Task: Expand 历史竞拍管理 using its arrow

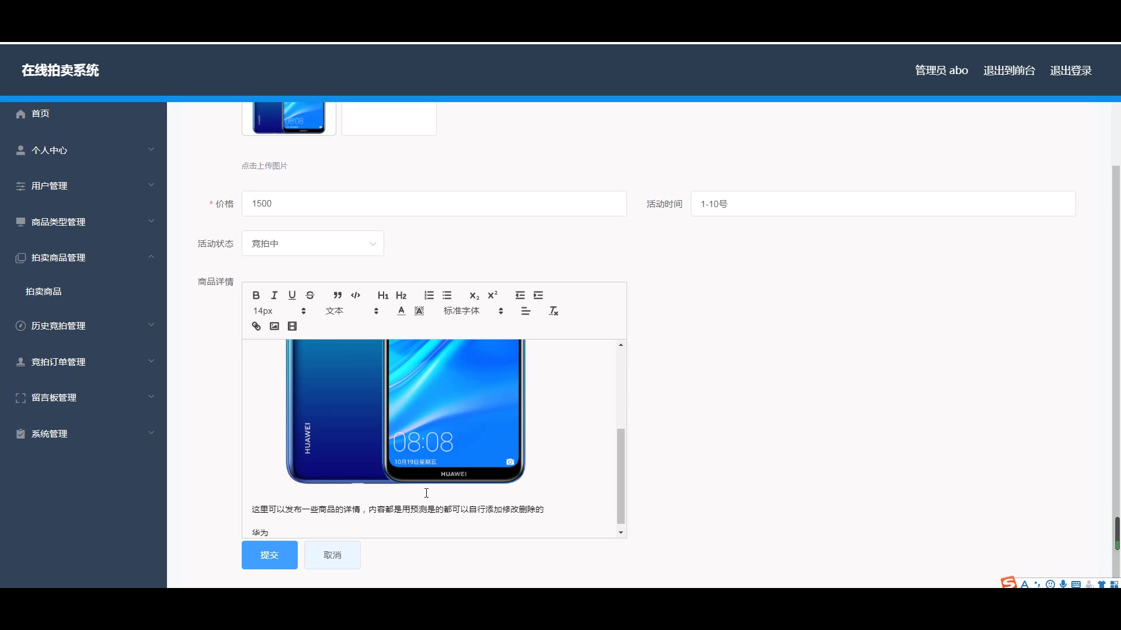Action: (151, 325)
